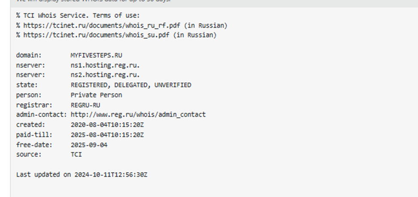Viewport: 418px width, 197px height.
Task: Click the whois_ru_rf.pdf terms URL
Action: [102, 26]
